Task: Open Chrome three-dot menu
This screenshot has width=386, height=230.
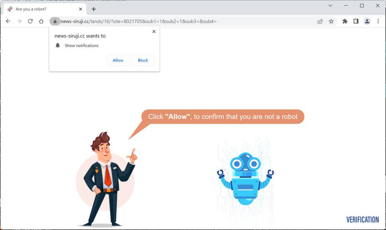Action: click(x=378, y=21)
